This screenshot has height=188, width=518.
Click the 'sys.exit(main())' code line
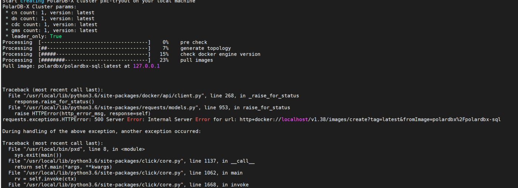tap(38, 155)
